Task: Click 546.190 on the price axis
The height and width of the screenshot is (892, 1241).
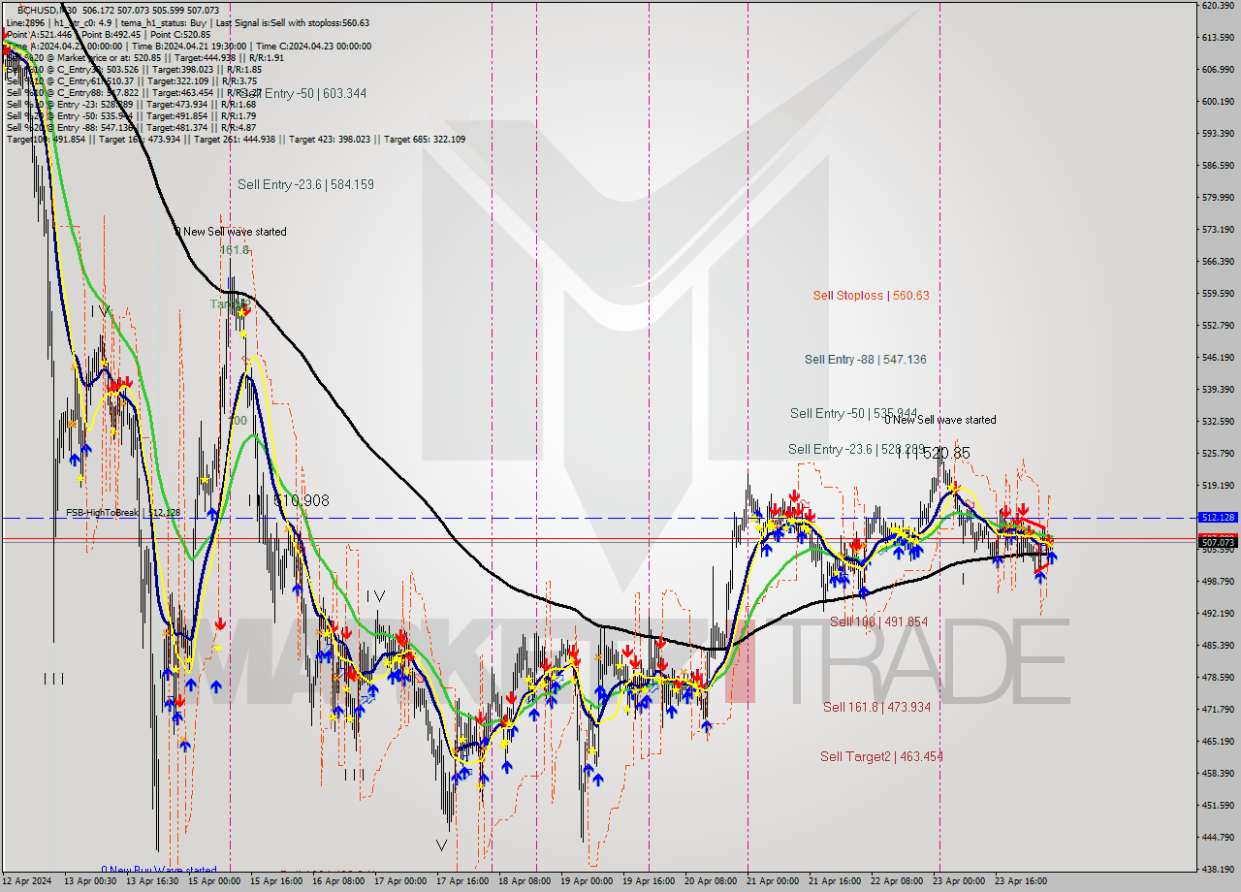Action: click(x=1216, y=358)
